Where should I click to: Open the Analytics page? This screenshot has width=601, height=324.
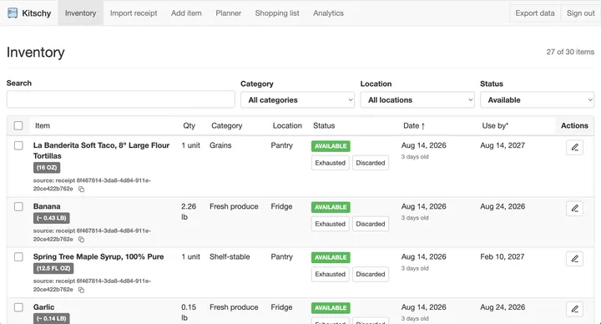329,13
